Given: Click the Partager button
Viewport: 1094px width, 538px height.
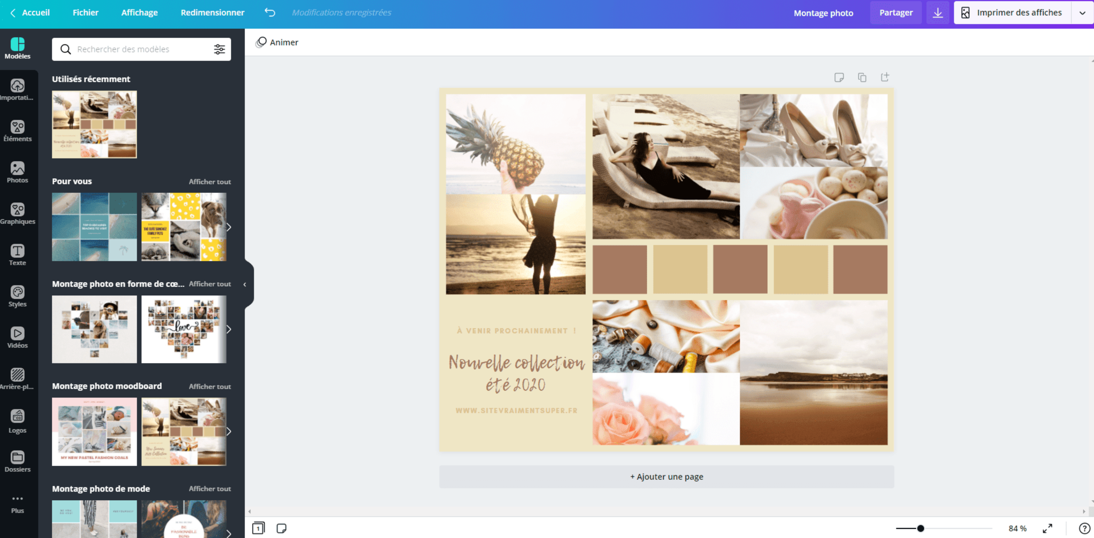Looking at the screenshot, I should 896,12.
